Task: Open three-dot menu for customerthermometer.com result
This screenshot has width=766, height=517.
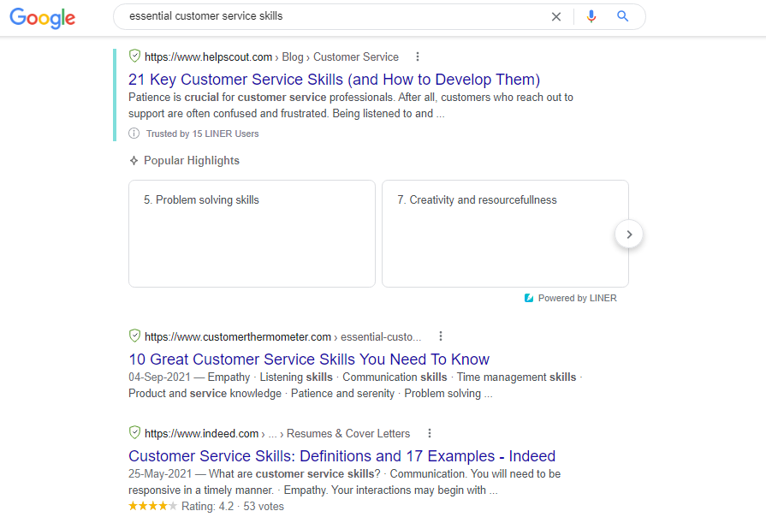Action: (441, 336)
